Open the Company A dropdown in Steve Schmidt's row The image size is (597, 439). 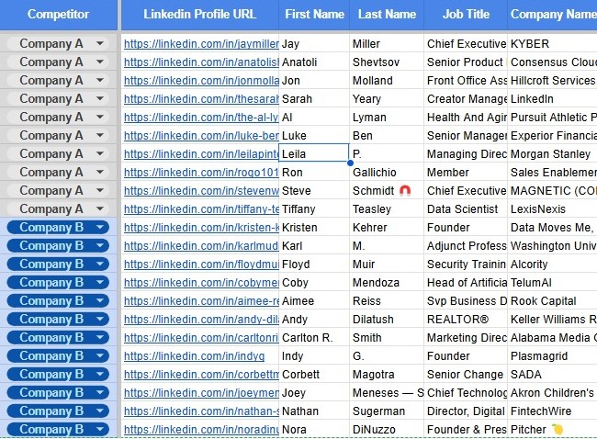pos(100,190)
